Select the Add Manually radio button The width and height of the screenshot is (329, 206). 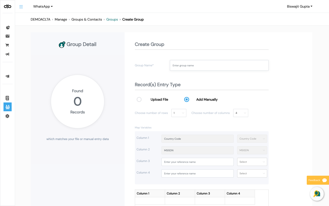point(187,100)
